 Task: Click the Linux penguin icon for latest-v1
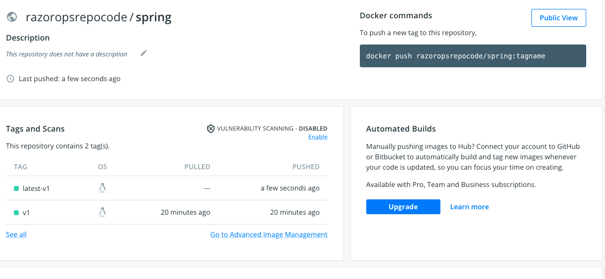(102, 188)
